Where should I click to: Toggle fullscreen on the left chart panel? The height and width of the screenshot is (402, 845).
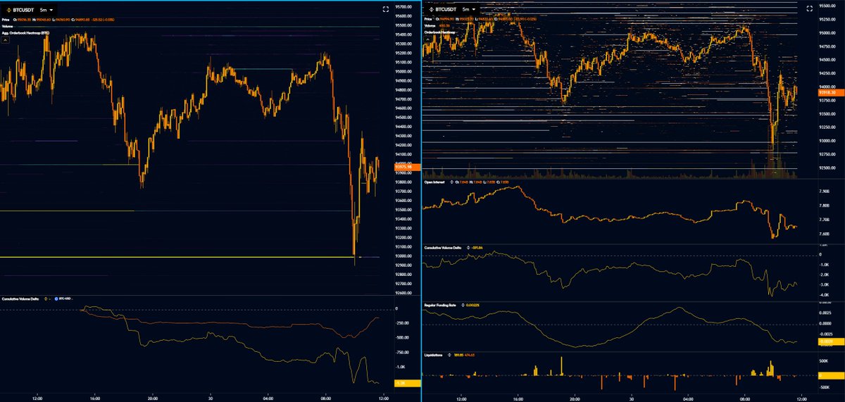coord(385,9)
